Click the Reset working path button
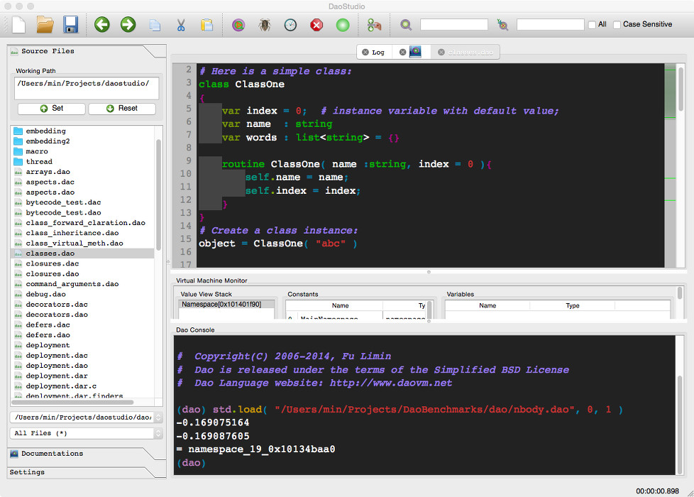Viewport: 694px width, 497px height. point(122,109)
